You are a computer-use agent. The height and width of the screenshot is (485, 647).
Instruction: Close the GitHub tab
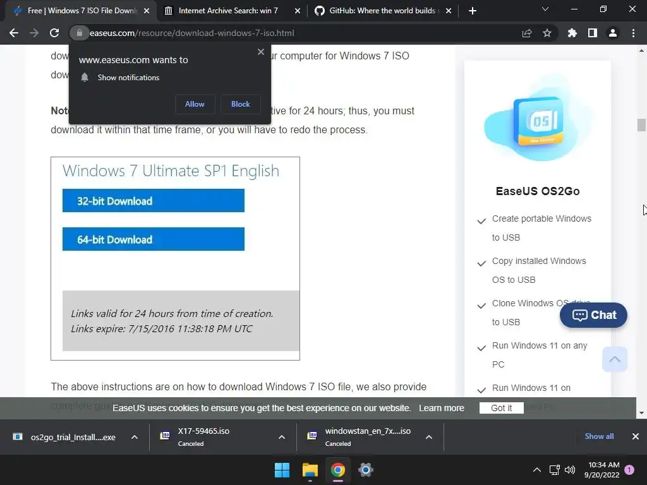point(449,11)
